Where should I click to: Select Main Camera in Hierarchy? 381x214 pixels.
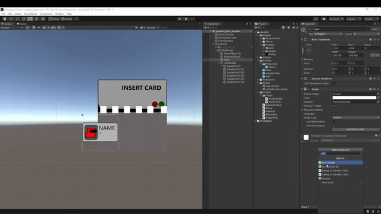[x=226, y=34]
